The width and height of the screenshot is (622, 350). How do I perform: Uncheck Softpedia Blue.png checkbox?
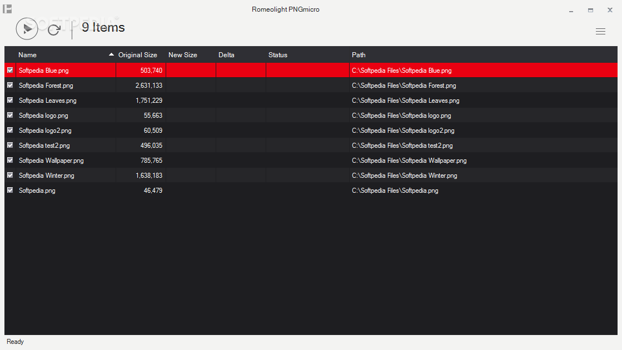coord(10,70)
